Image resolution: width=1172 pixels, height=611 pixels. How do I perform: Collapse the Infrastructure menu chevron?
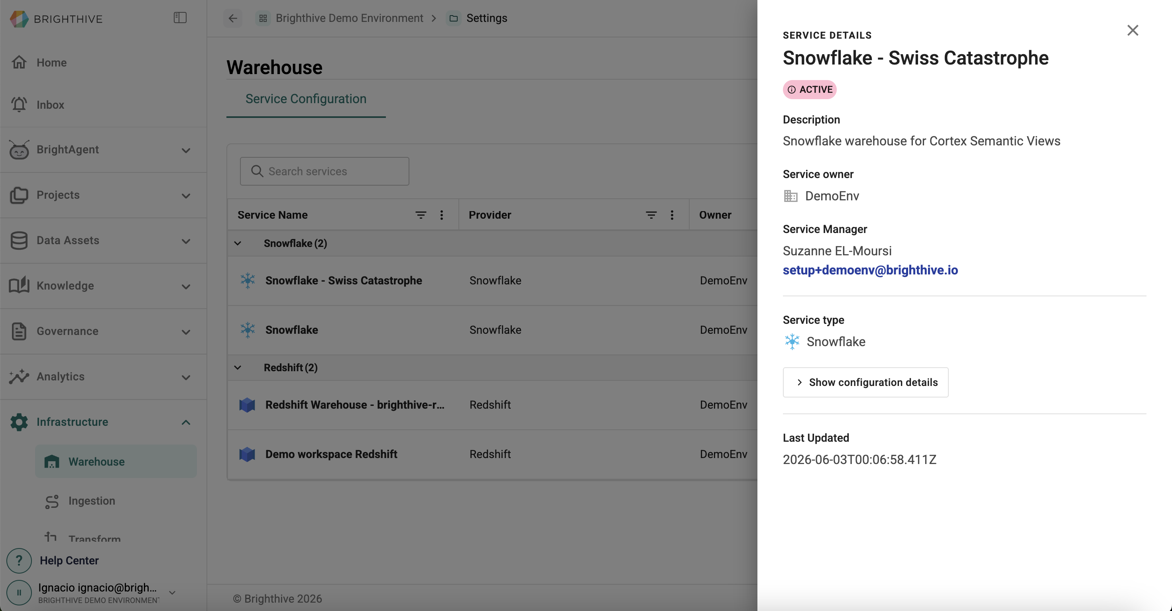186,422
